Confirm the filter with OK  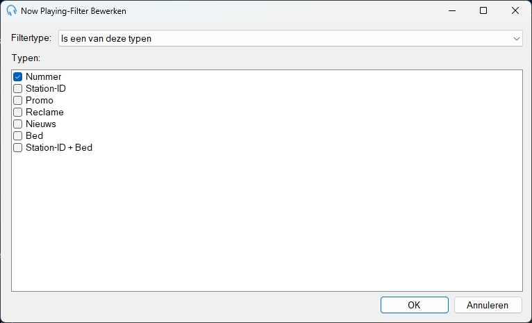pyautogui.click(x=414, y=305)
